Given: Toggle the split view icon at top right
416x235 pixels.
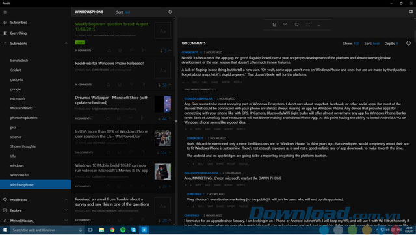Looking at the screenshot, I should point(411,12).
